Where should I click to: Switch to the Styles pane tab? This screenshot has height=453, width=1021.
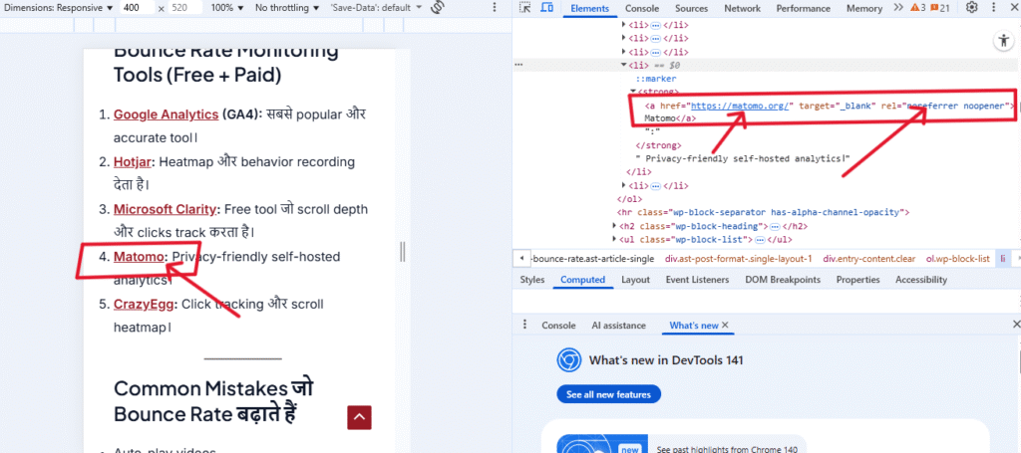pyautogui.click(x=532, y=280)
